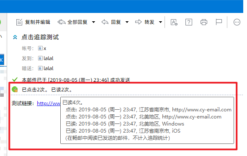Click the 账号 label

coord(28,48)
